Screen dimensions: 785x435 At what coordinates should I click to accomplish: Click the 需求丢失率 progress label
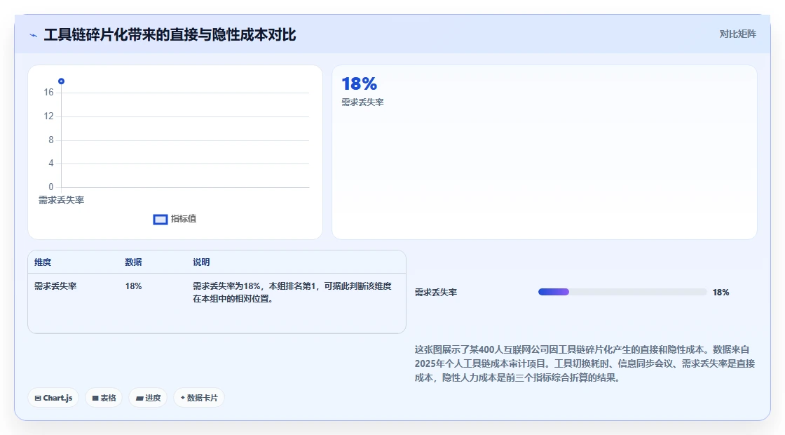tap(435, 292)
